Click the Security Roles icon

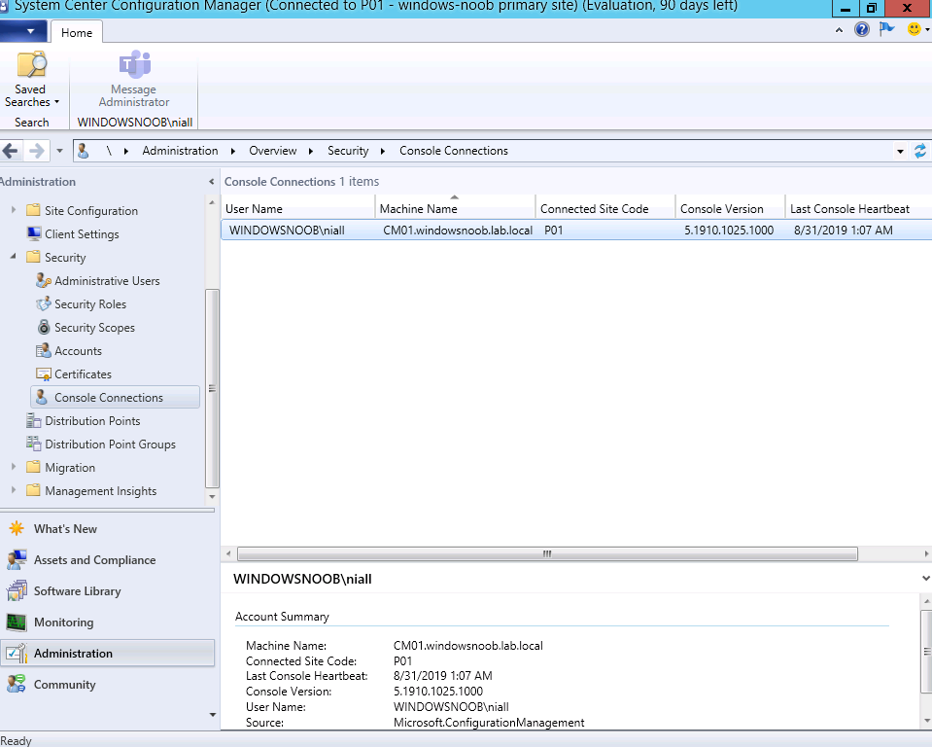pyautogui.click(x=44, y=303)
